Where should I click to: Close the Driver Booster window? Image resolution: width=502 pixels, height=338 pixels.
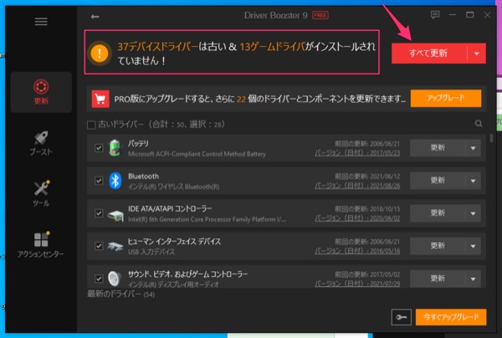(487, 15)
